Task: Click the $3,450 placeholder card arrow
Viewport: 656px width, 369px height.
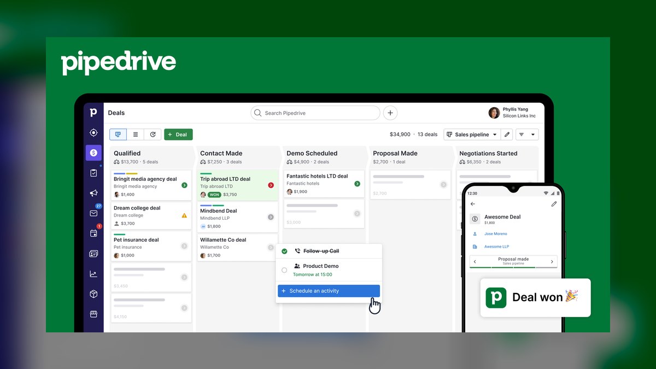Action: click(185, 278)
